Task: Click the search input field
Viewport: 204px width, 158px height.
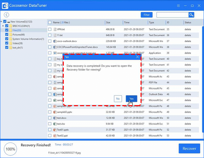Action: click(173, 15)
